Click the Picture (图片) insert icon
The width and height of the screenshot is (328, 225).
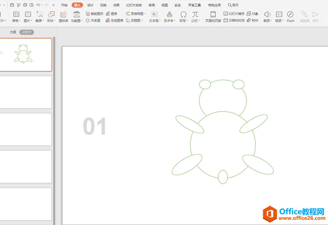[x=28, y=14]
